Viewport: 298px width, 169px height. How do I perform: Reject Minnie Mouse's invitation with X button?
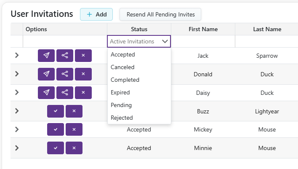[x=74, y=148]
